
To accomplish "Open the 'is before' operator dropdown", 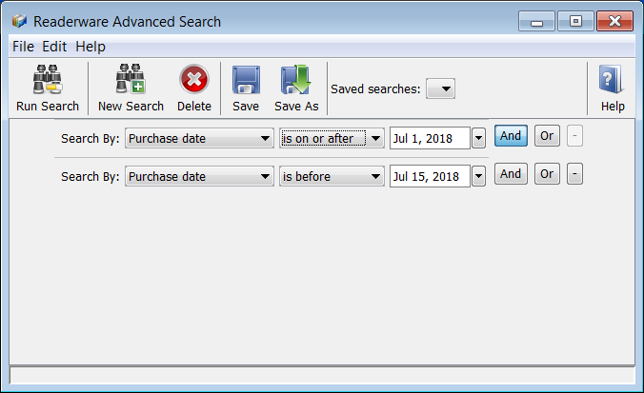I will tap(332, 176).
